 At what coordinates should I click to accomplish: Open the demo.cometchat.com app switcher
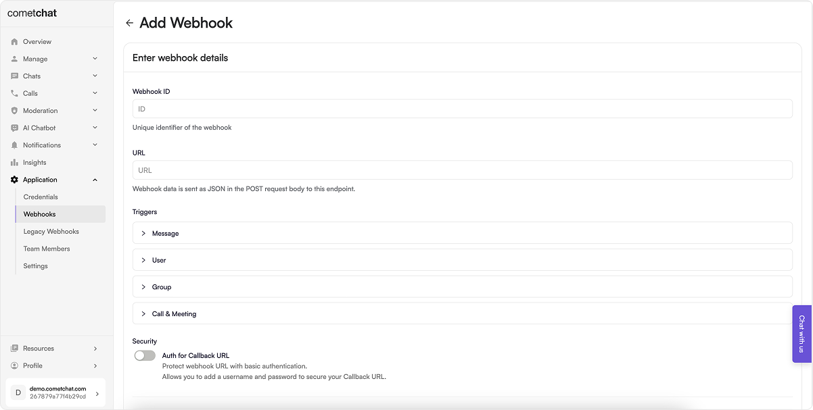coord(56,392)
